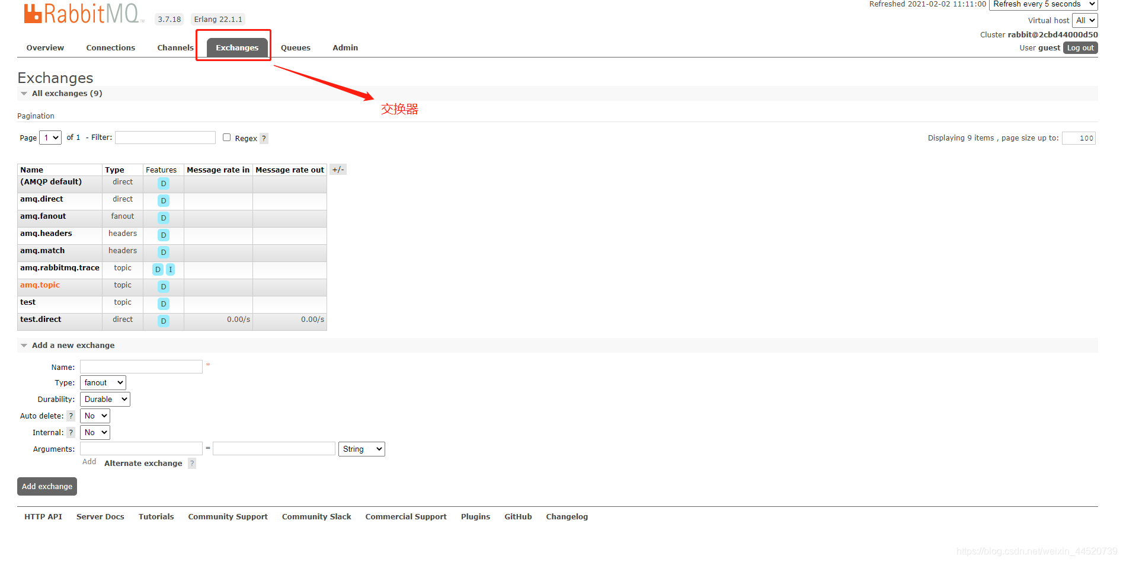Click the new exchange Name field
The image size is (1123, 562).
click(141, 366)
